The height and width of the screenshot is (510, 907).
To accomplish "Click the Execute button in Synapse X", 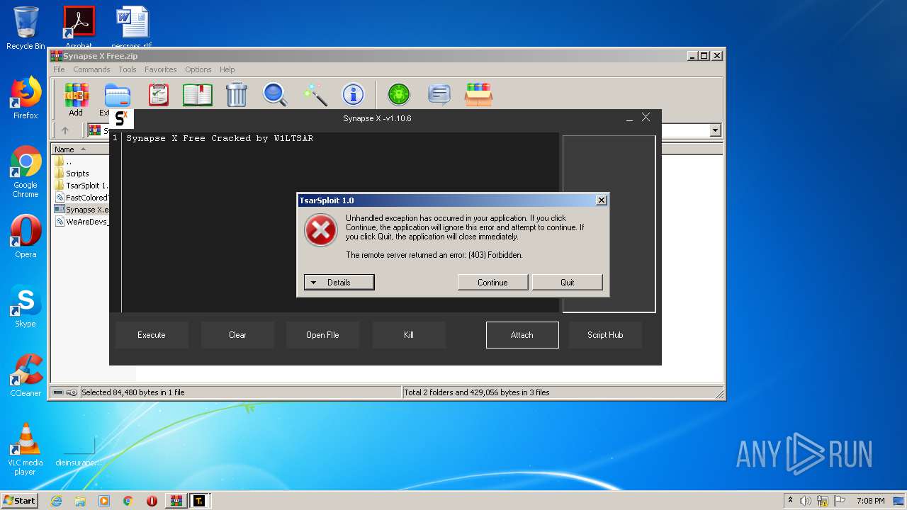I will pyautogui.click(x=152, y=335).
